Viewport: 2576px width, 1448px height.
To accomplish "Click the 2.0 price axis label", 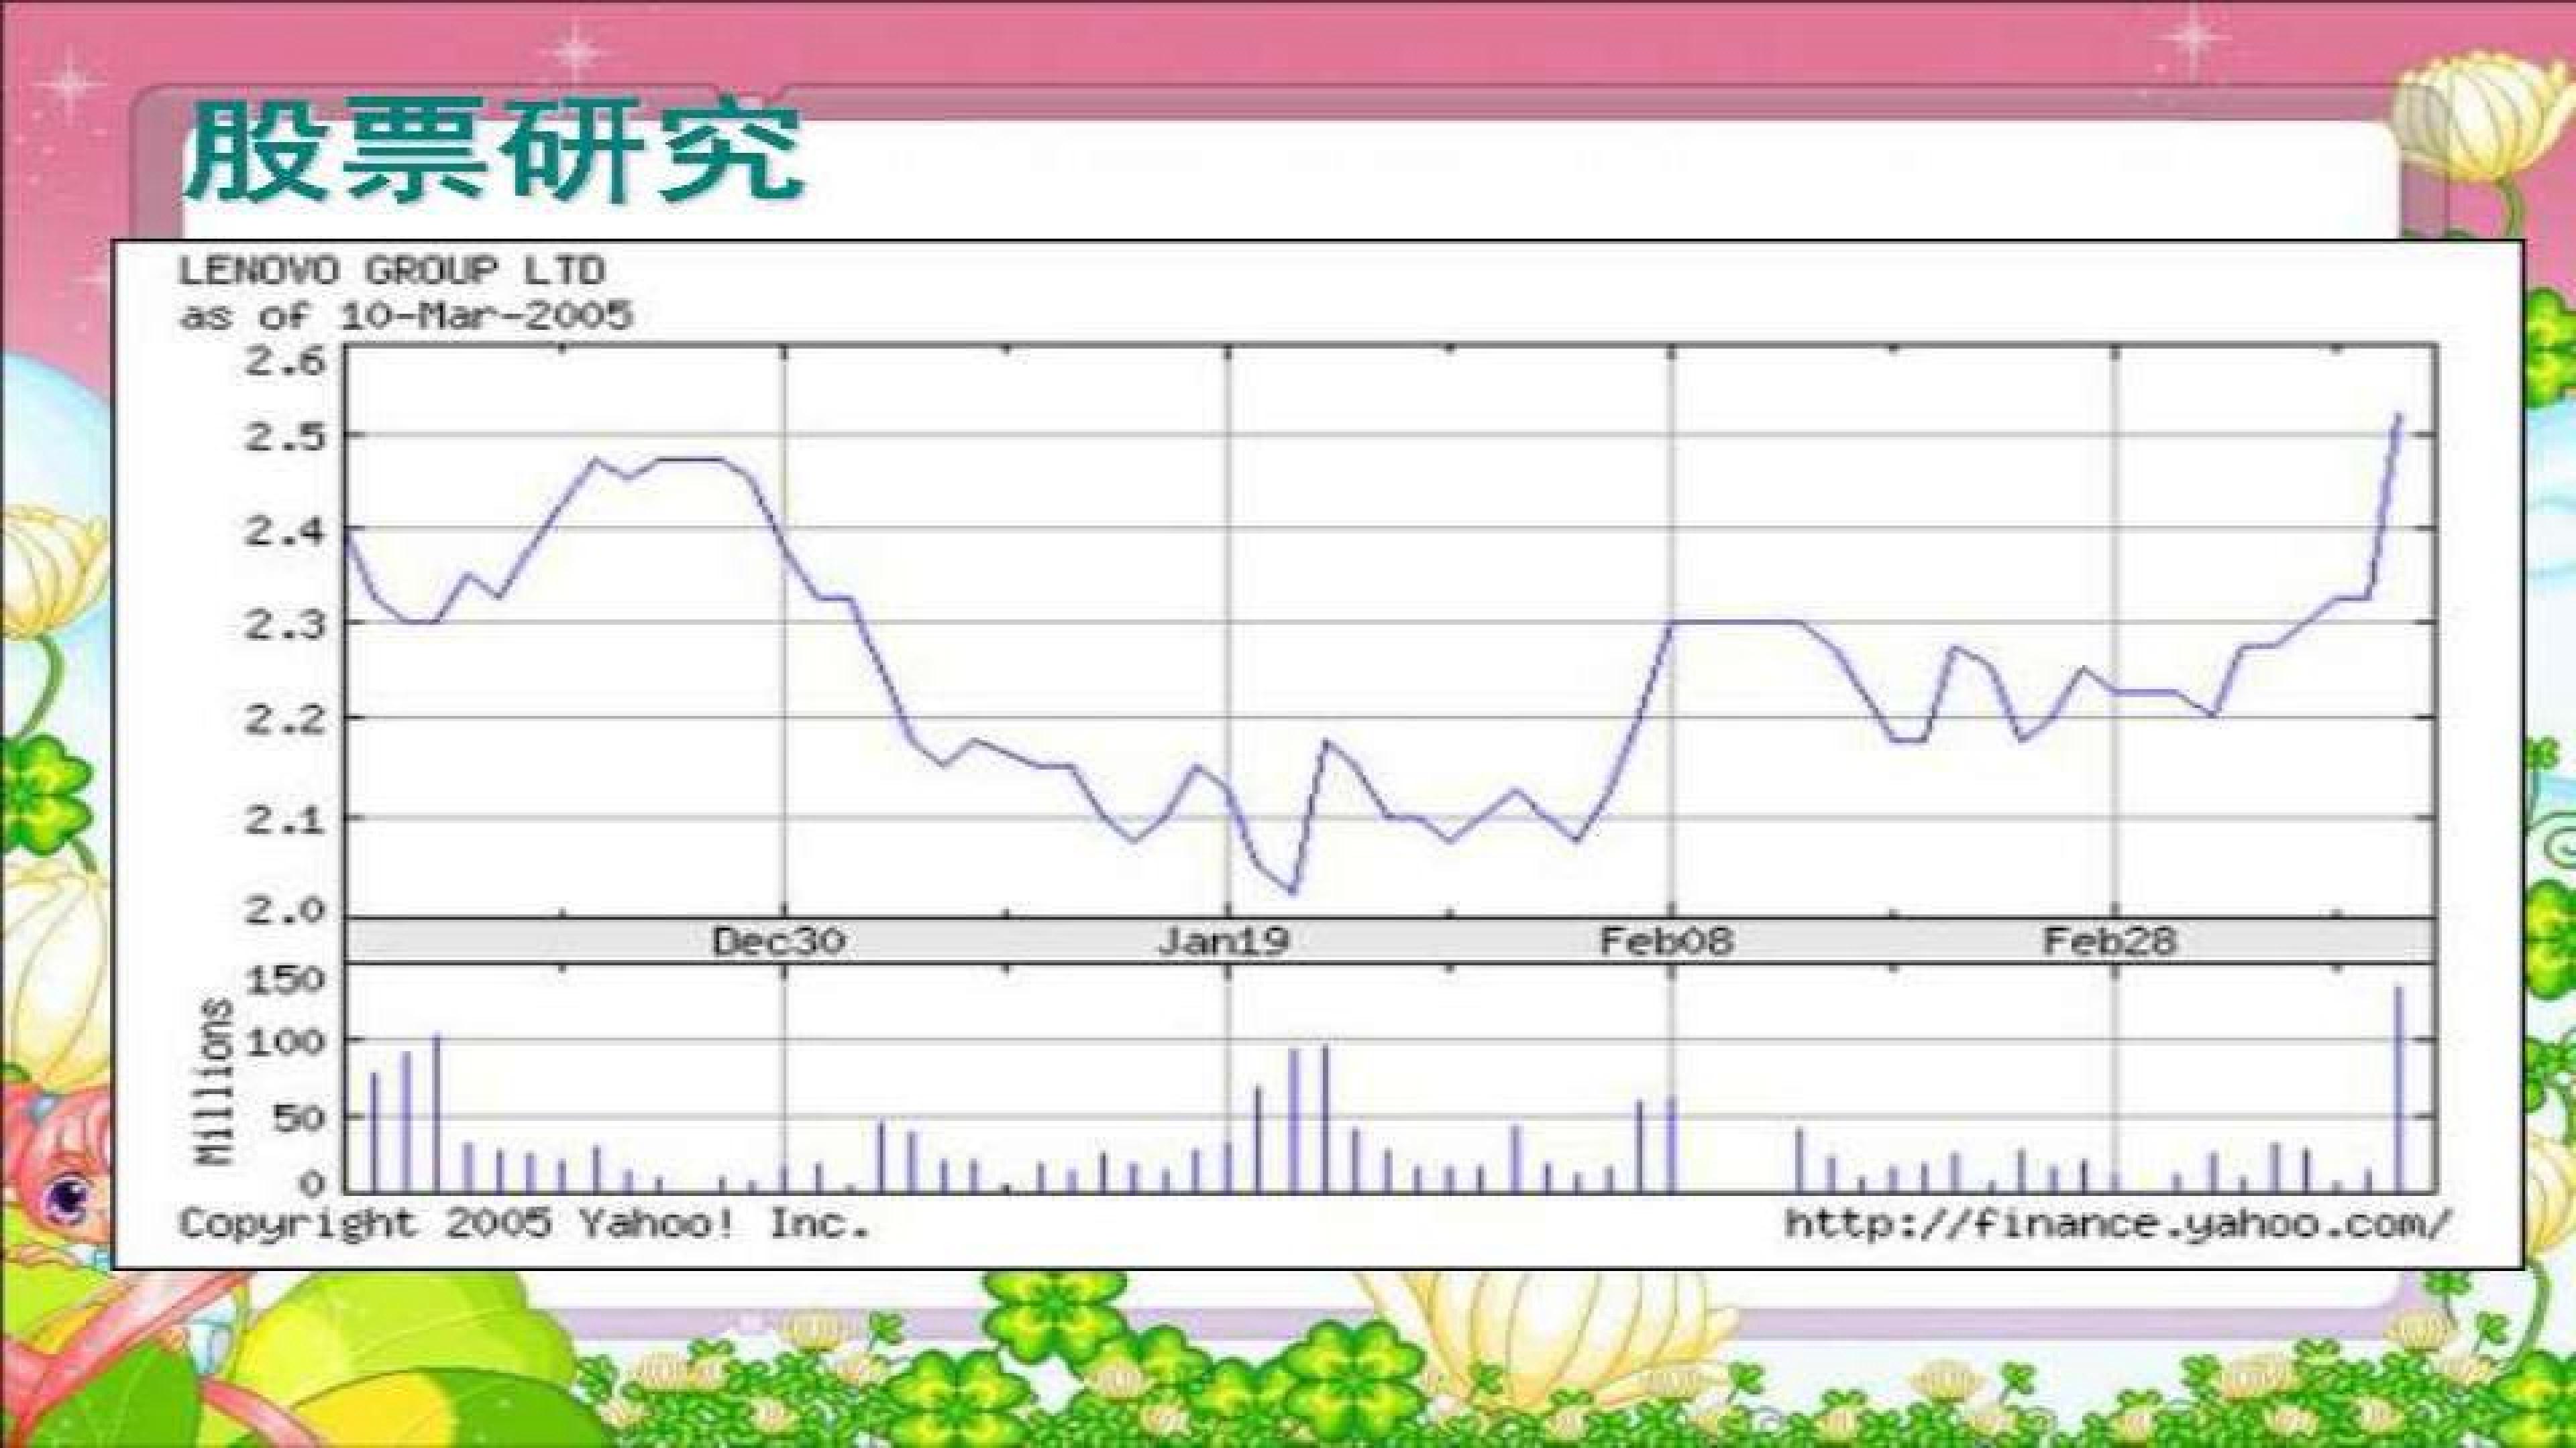I will point(286,910).
